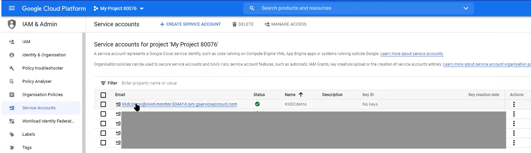This screenshot has width=531, height=153.
Task: Check the fifth service account row box
Action: 103,143
